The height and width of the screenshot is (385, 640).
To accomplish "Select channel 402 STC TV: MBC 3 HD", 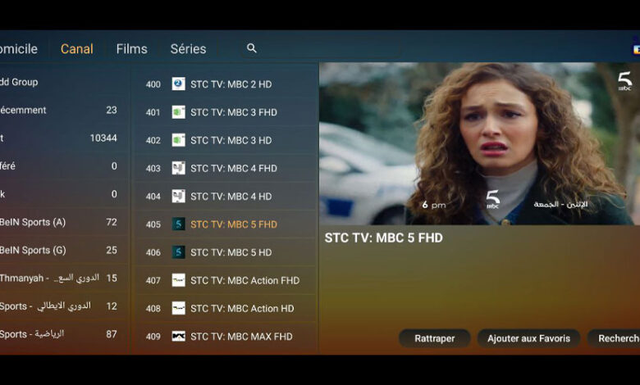I will point(230,140).
